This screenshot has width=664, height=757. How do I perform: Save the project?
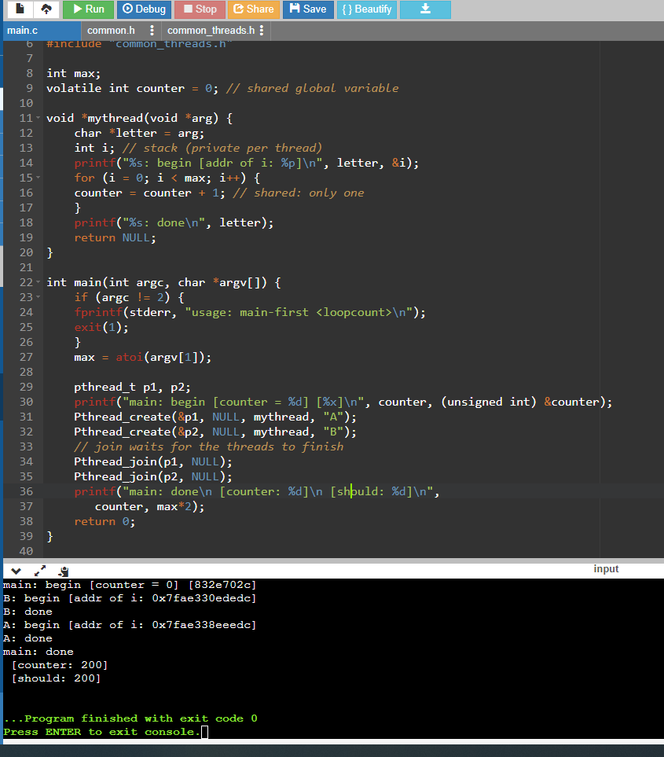coord(308,9)
